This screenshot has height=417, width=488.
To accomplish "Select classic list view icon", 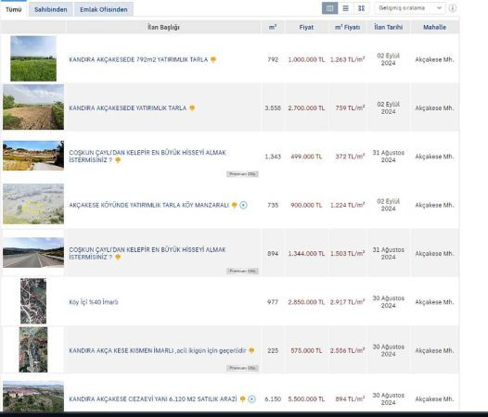I will point(346,8).
